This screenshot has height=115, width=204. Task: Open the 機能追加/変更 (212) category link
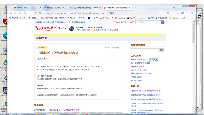pos(139,60)
